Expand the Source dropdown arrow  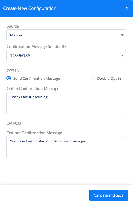pyautogui.click(x=122, y=35)
